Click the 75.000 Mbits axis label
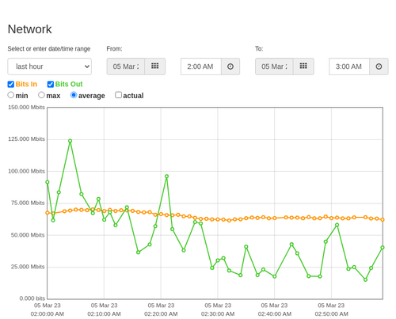Viewport: 396px width, 319px height. (28, 203)
